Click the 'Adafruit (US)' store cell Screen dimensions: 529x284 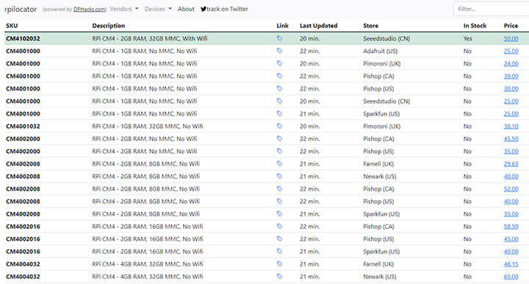381,51
